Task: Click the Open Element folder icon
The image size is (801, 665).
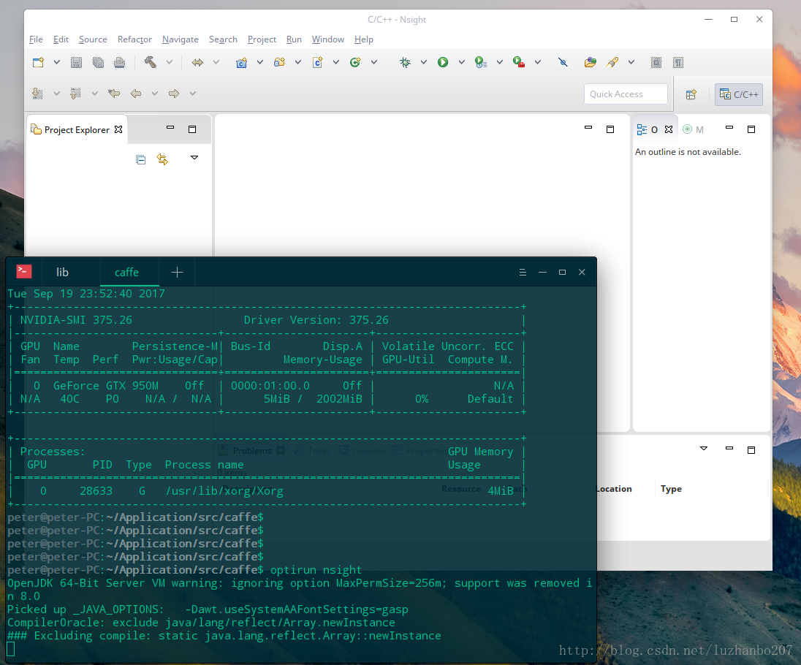Action: pos(590,62)
